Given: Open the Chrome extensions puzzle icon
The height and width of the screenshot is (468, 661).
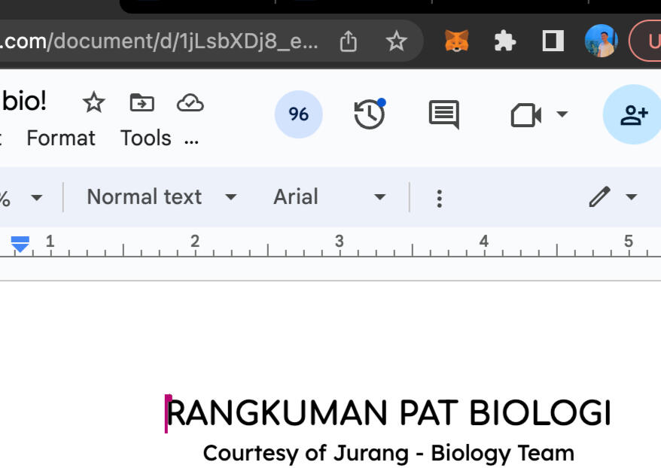Looking at the screenshot, I should click(x=504, y=41).
